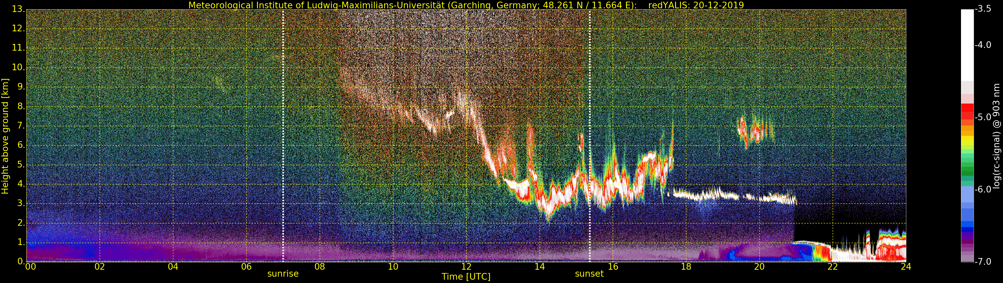The height and width of the screenshot is (283, 1003).
Task: Click the '00' time tick label
Action: pos(30,267)
